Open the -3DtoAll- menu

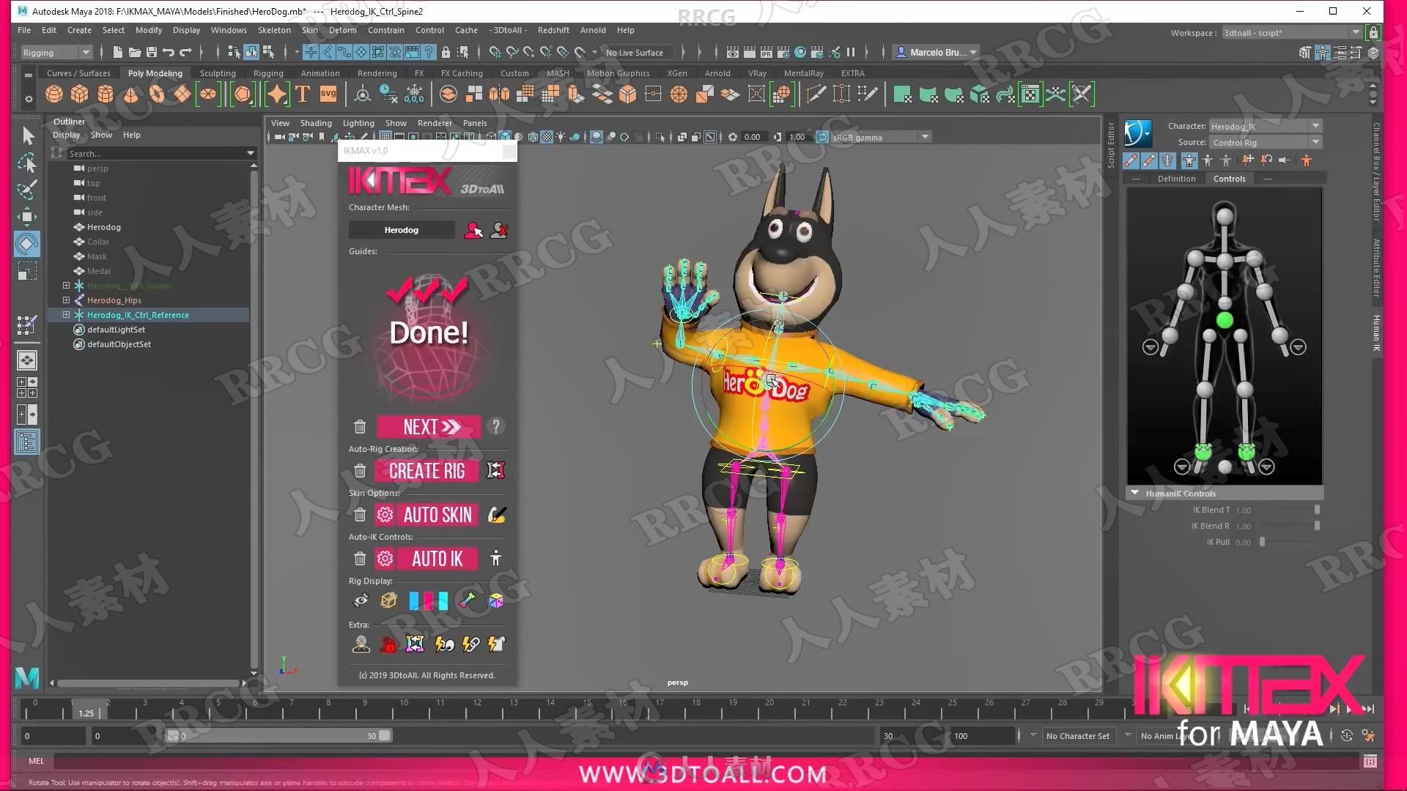point(508,30)
